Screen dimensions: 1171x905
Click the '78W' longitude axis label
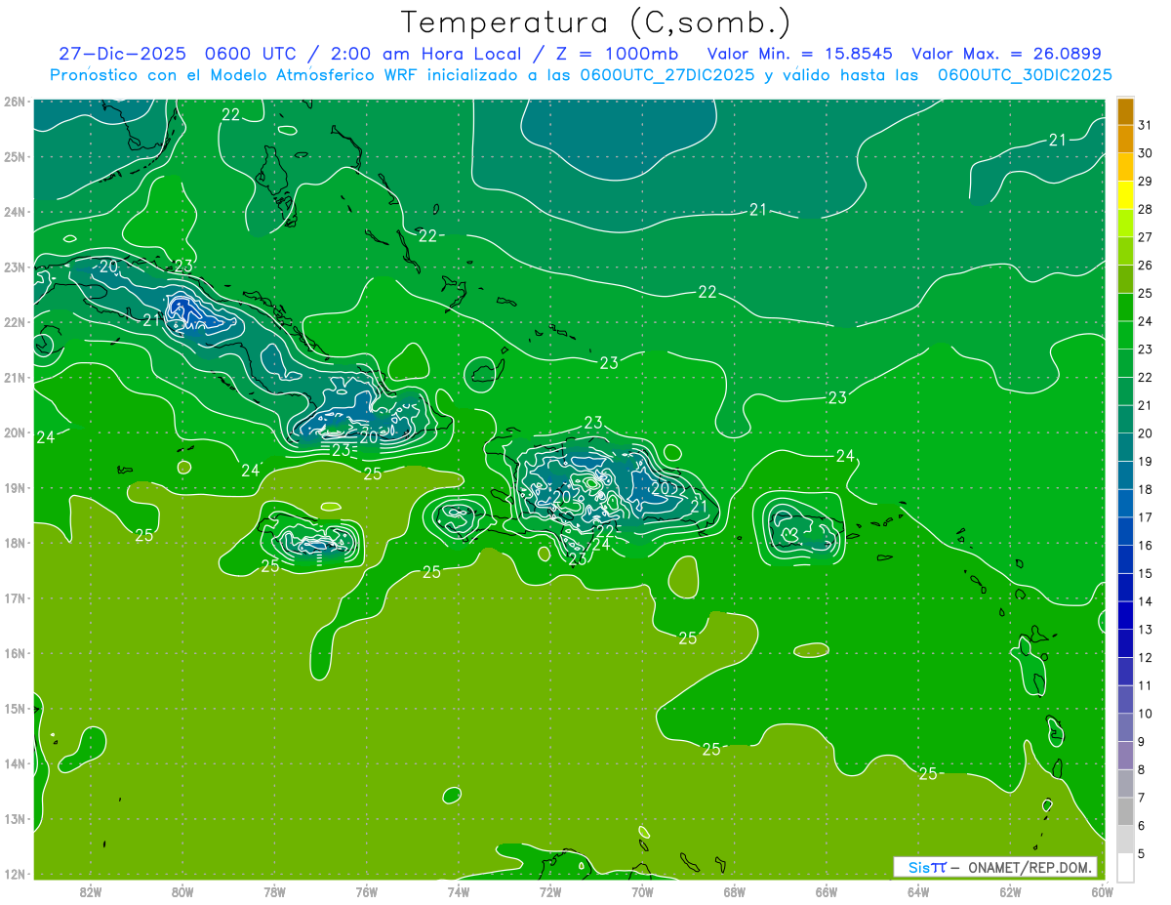[x=274, y=891]
